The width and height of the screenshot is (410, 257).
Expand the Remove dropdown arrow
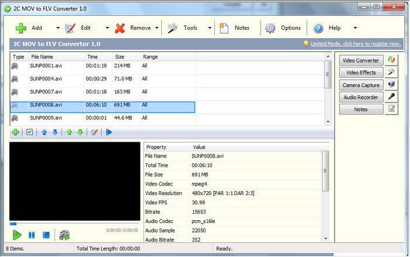click(157, 28)
